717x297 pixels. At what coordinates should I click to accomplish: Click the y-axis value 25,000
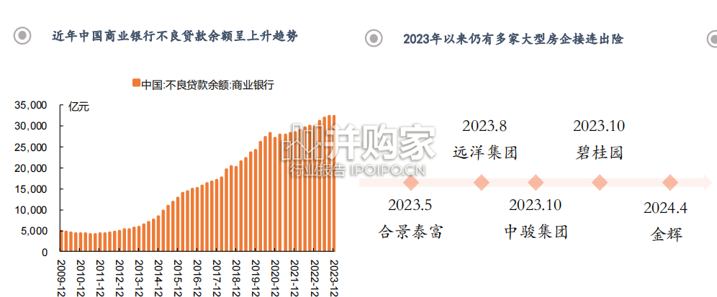point(31,147)
